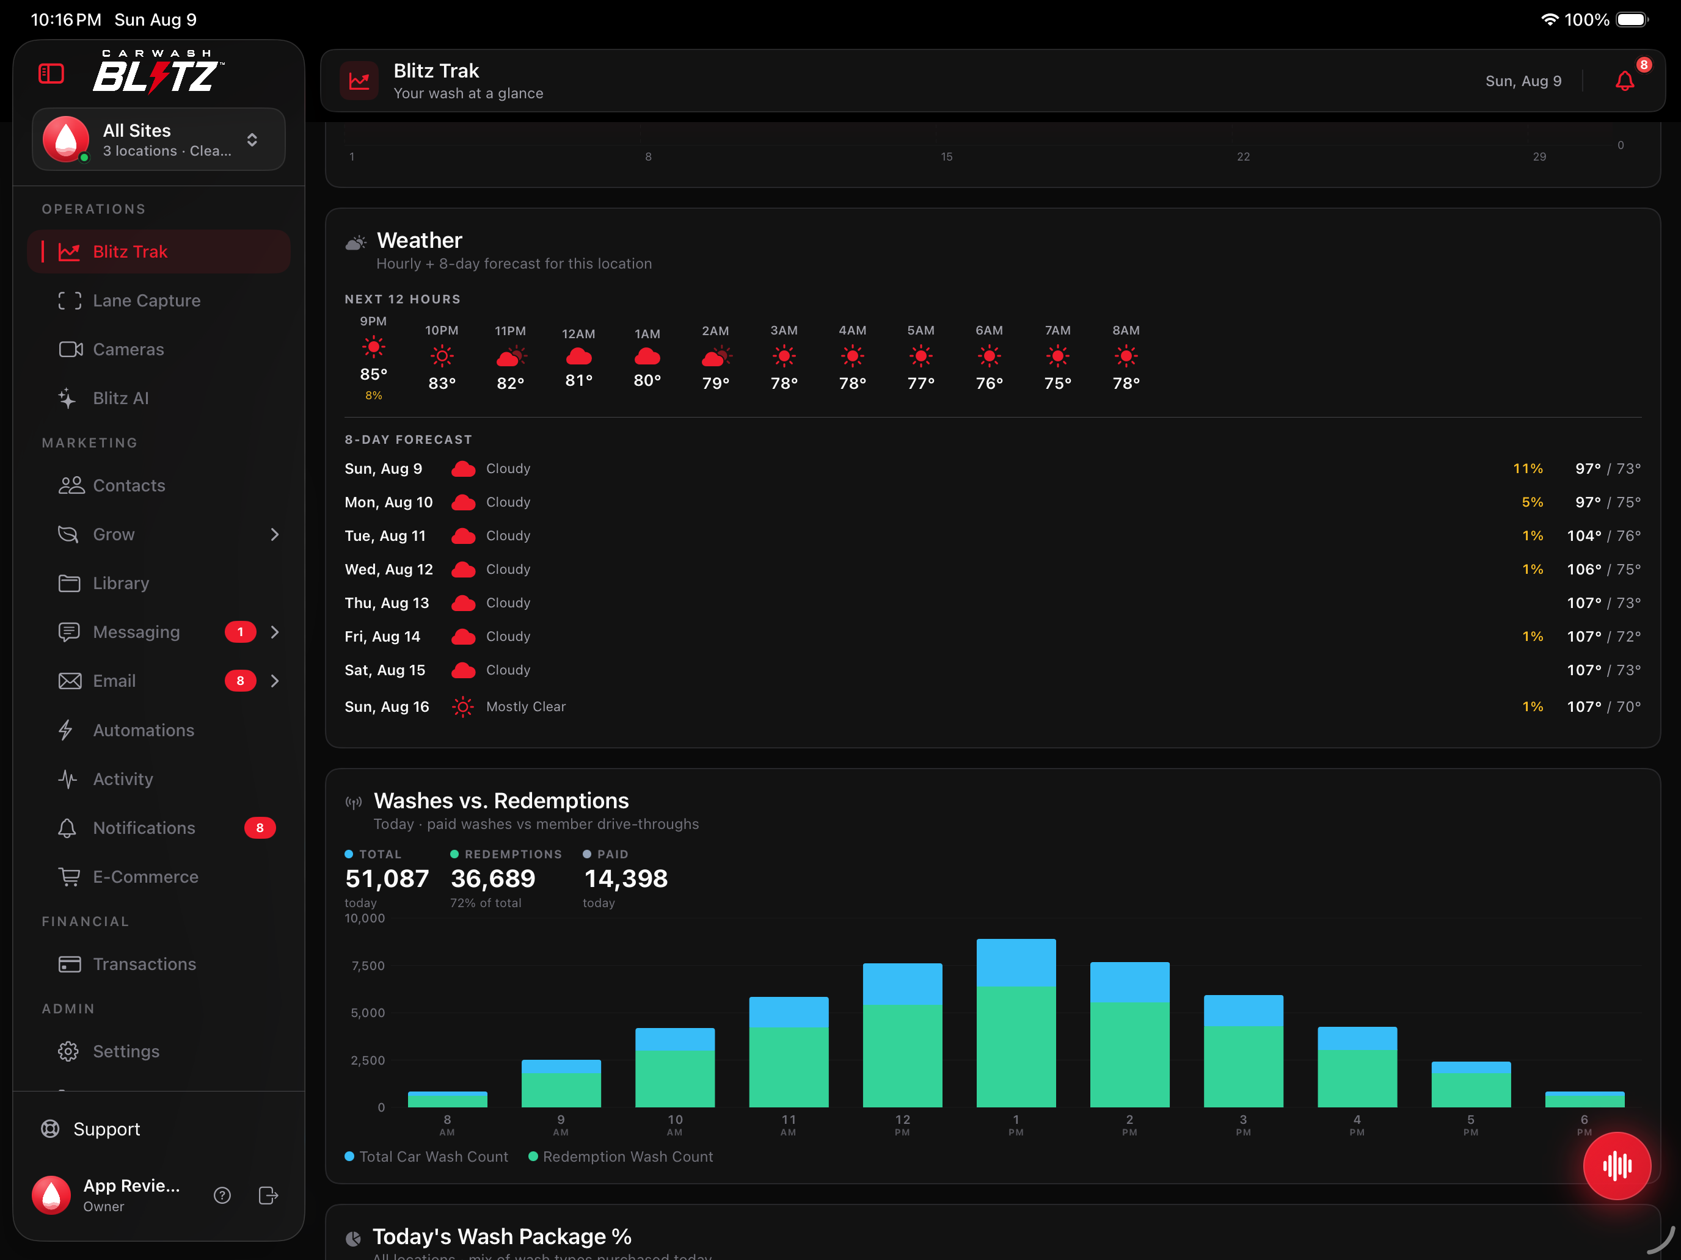This screenshot has width=1681, height=1260.
Task: Click the Sun, Aug 16 Mostly Clear icon
Action: pos(463,706)
